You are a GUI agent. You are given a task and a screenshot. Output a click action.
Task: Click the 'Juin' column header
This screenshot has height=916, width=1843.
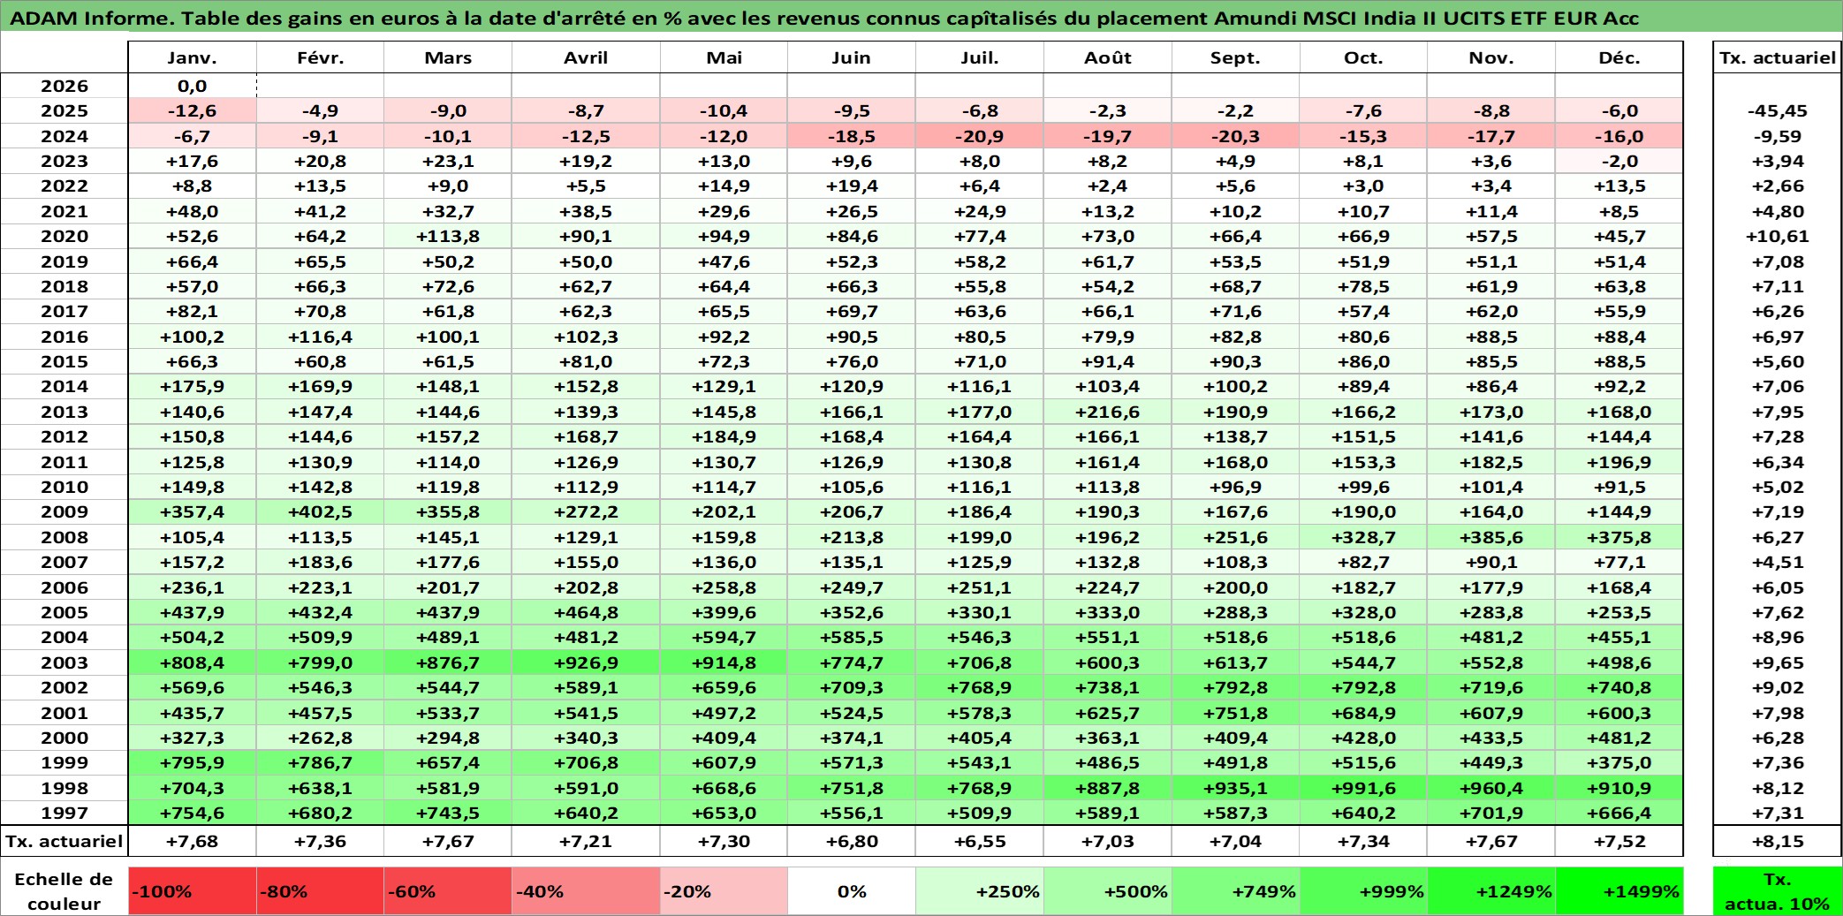click(852, 57)
